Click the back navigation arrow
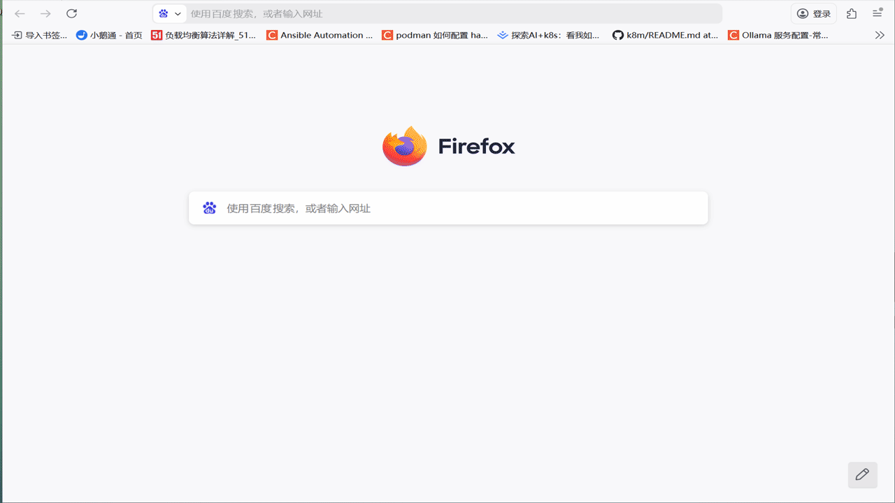Image resolution: width=895 pixels, height=503 pixels. click(x=20, y=13)
